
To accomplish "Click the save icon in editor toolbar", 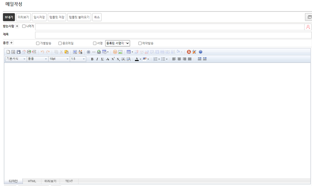I will (x=18, y=52).
